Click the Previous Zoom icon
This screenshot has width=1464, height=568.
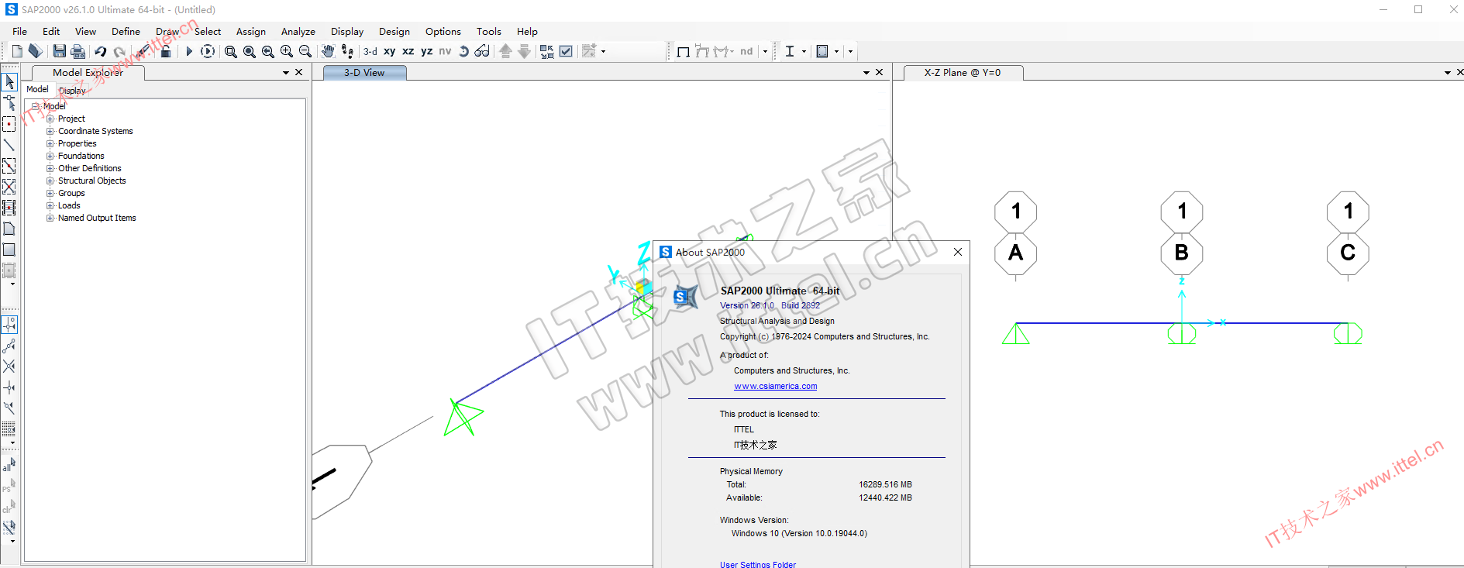(x=267, y=51)
